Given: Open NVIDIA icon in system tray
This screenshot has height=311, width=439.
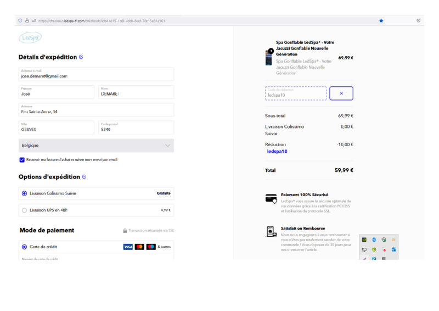Looking at the screenshot, I should click(x=364, y=240).
